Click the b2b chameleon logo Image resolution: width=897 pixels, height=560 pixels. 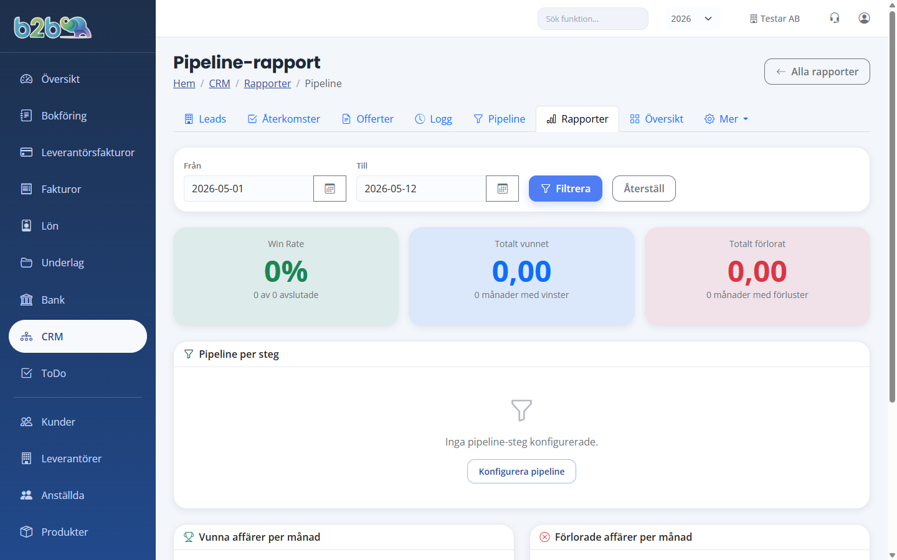click(x=53, y=27)
